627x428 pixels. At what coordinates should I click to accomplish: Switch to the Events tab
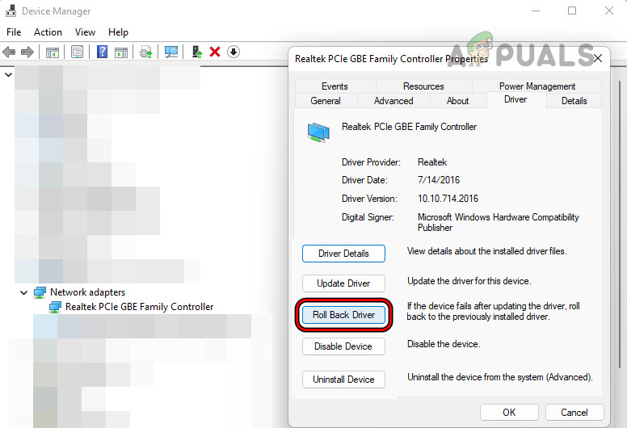[335, 86]
